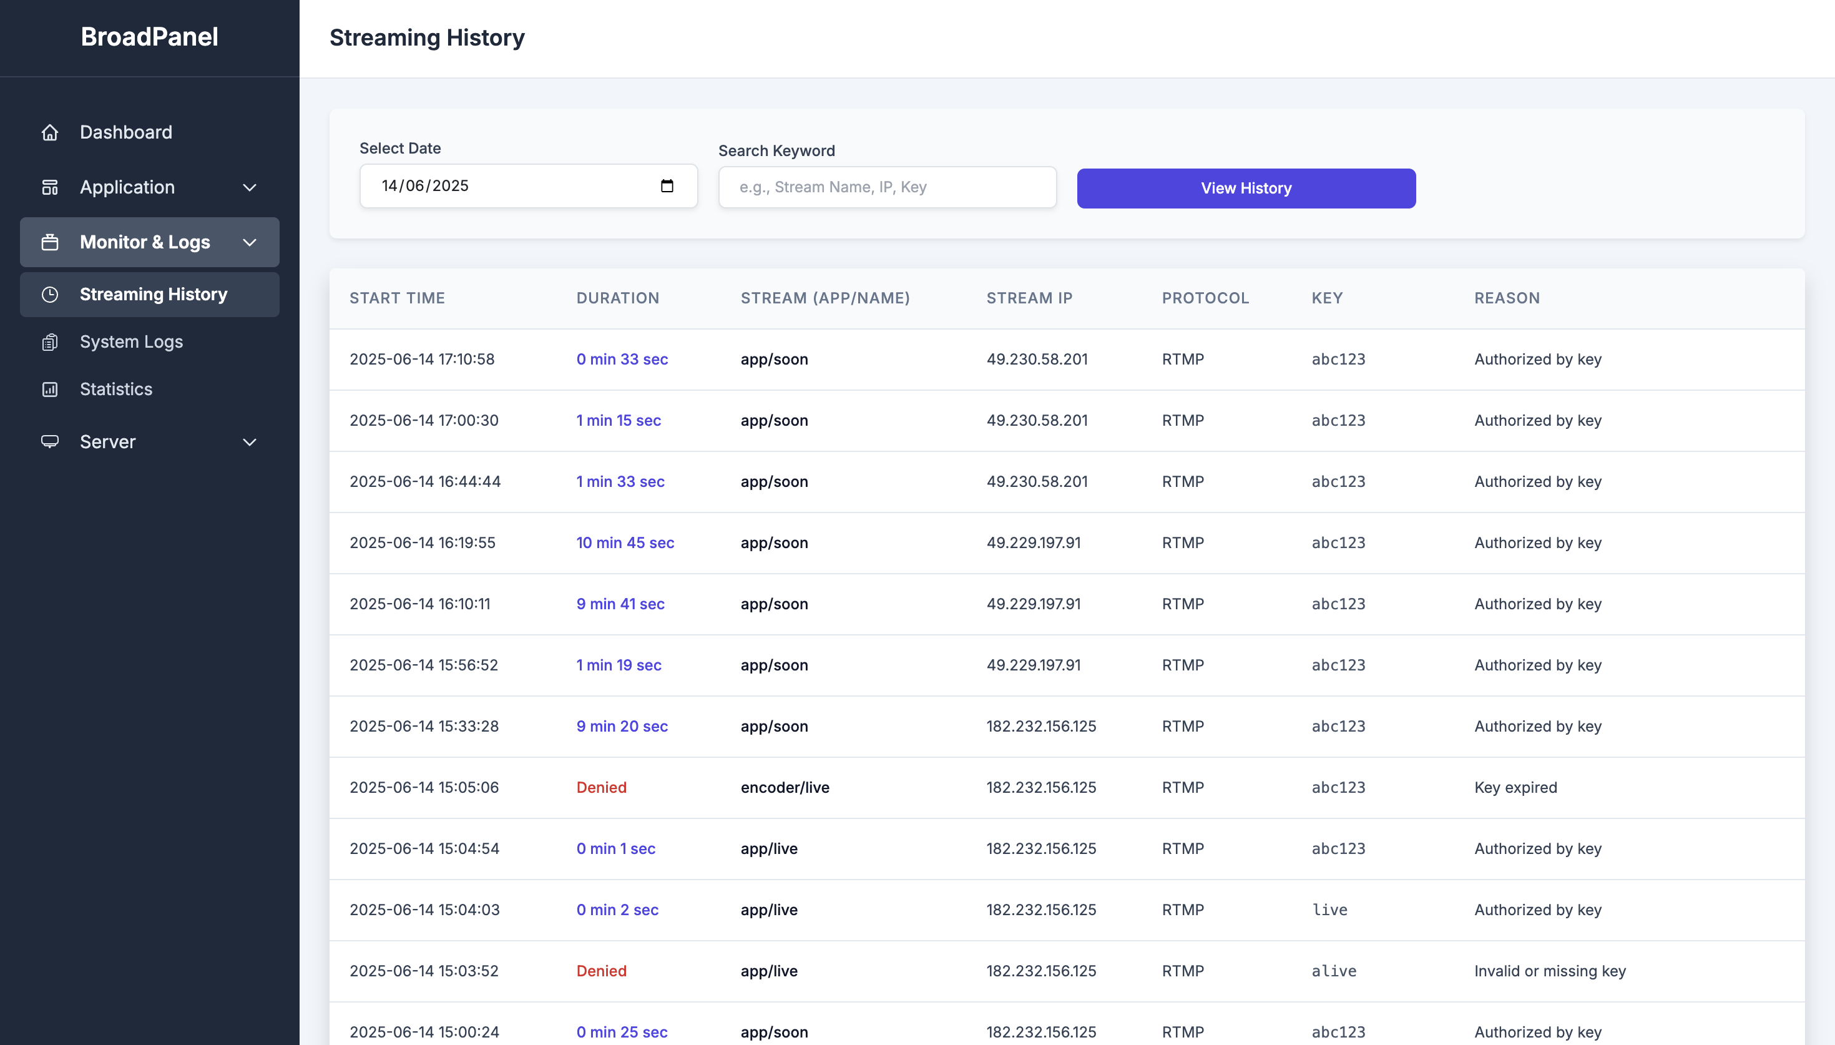Click Denied status in the 15:03:52 row
Image resolution: width=1835 pixels, height=1045 pixels.
pyautogui.click(x=601, y=971)
